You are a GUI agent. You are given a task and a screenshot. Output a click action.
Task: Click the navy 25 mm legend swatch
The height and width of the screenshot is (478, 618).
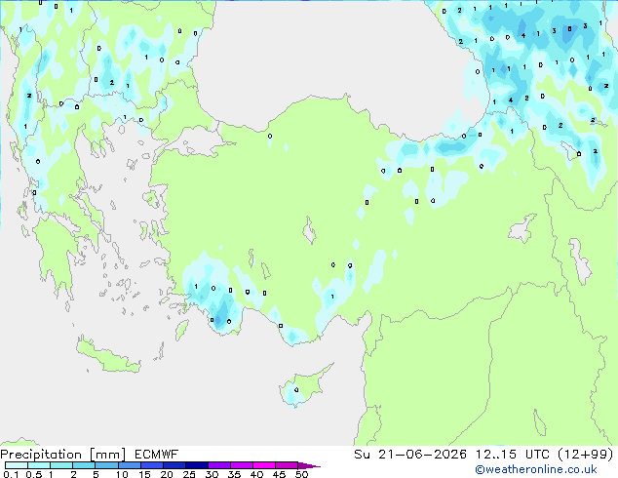(197, 465)
